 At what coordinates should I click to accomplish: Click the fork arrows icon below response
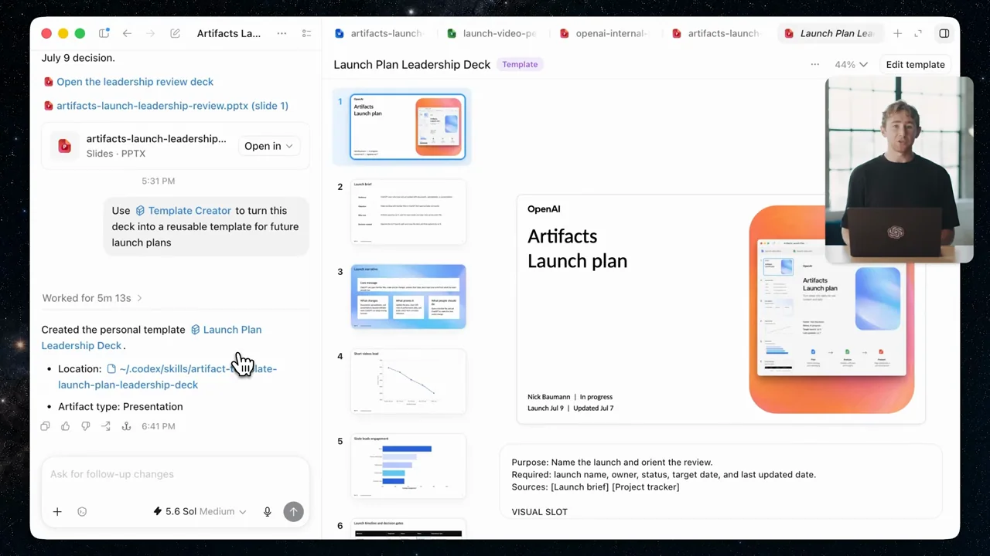[106, 426]
